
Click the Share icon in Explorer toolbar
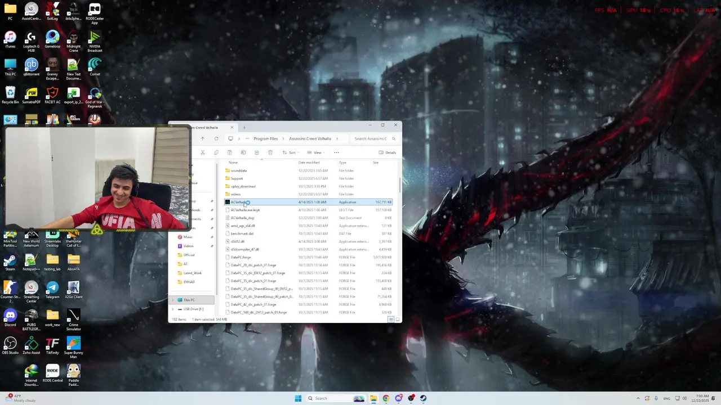coord(257,152)
